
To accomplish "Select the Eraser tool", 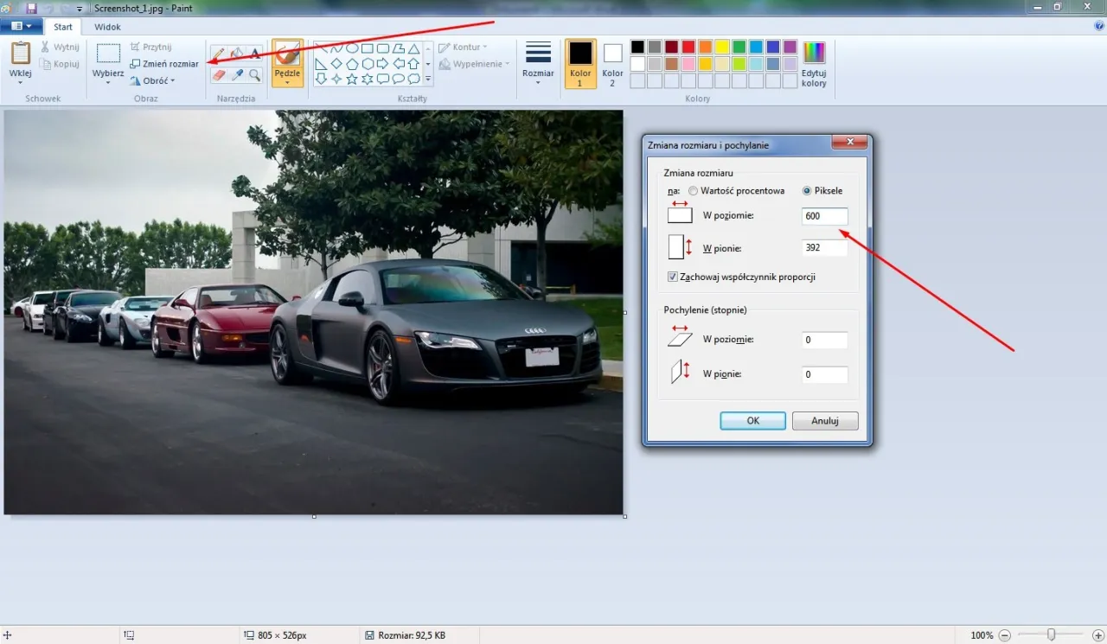I will click(x=219, y=75).
